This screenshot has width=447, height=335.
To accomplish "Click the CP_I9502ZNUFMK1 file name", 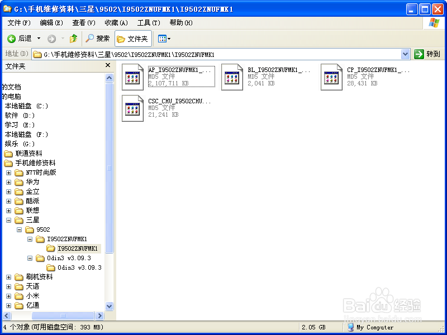I will [x=379, y=70].
